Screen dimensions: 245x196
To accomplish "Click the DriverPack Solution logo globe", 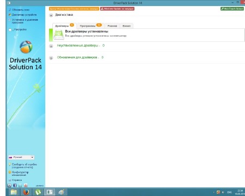I will [26, 47].
